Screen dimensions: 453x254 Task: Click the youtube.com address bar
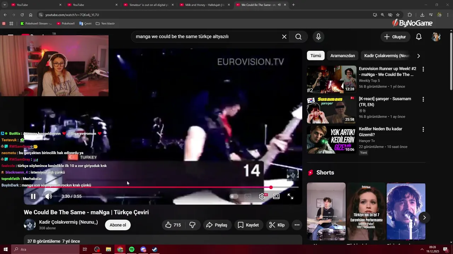205,15
